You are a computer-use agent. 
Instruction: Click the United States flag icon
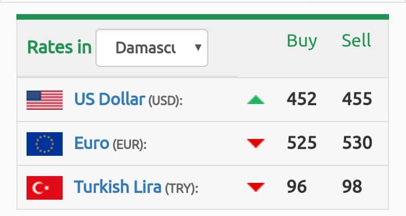click(45, 100)
